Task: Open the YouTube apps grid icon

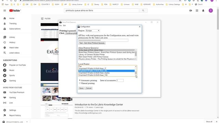Action: [x=197, y=11]
